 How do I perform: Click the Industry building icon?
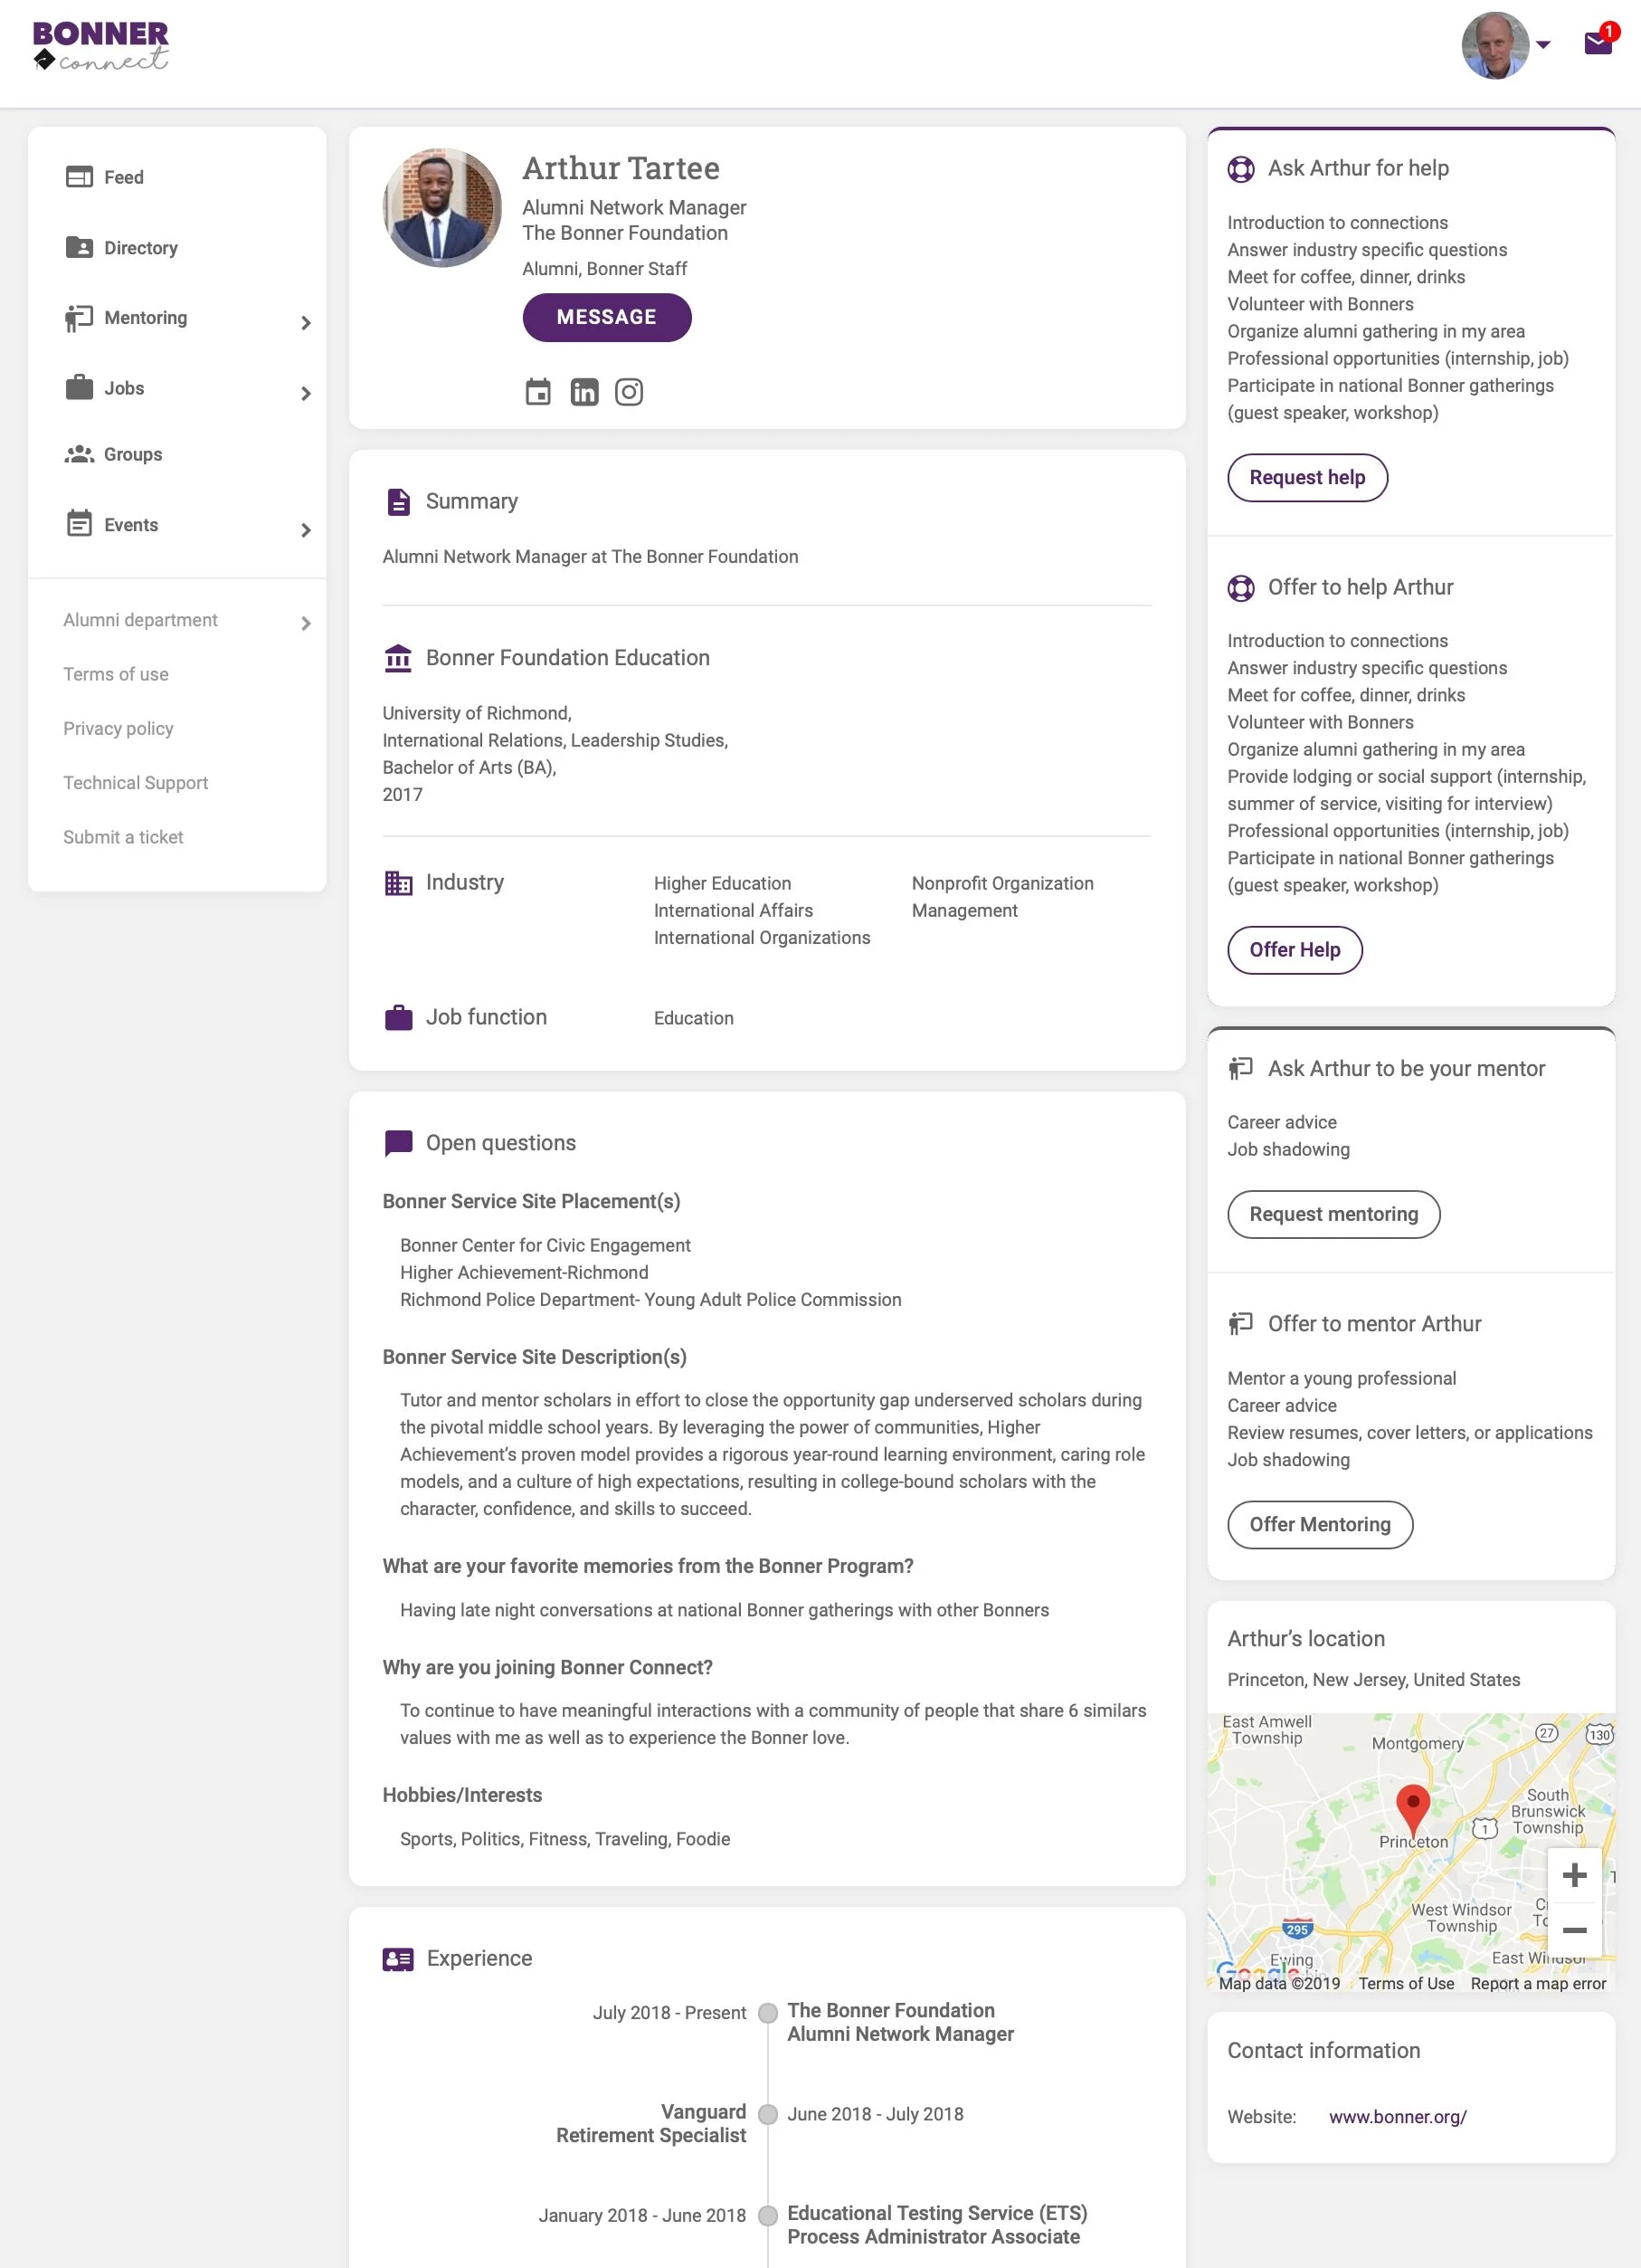pyautogui.click(x=398, y=882)
